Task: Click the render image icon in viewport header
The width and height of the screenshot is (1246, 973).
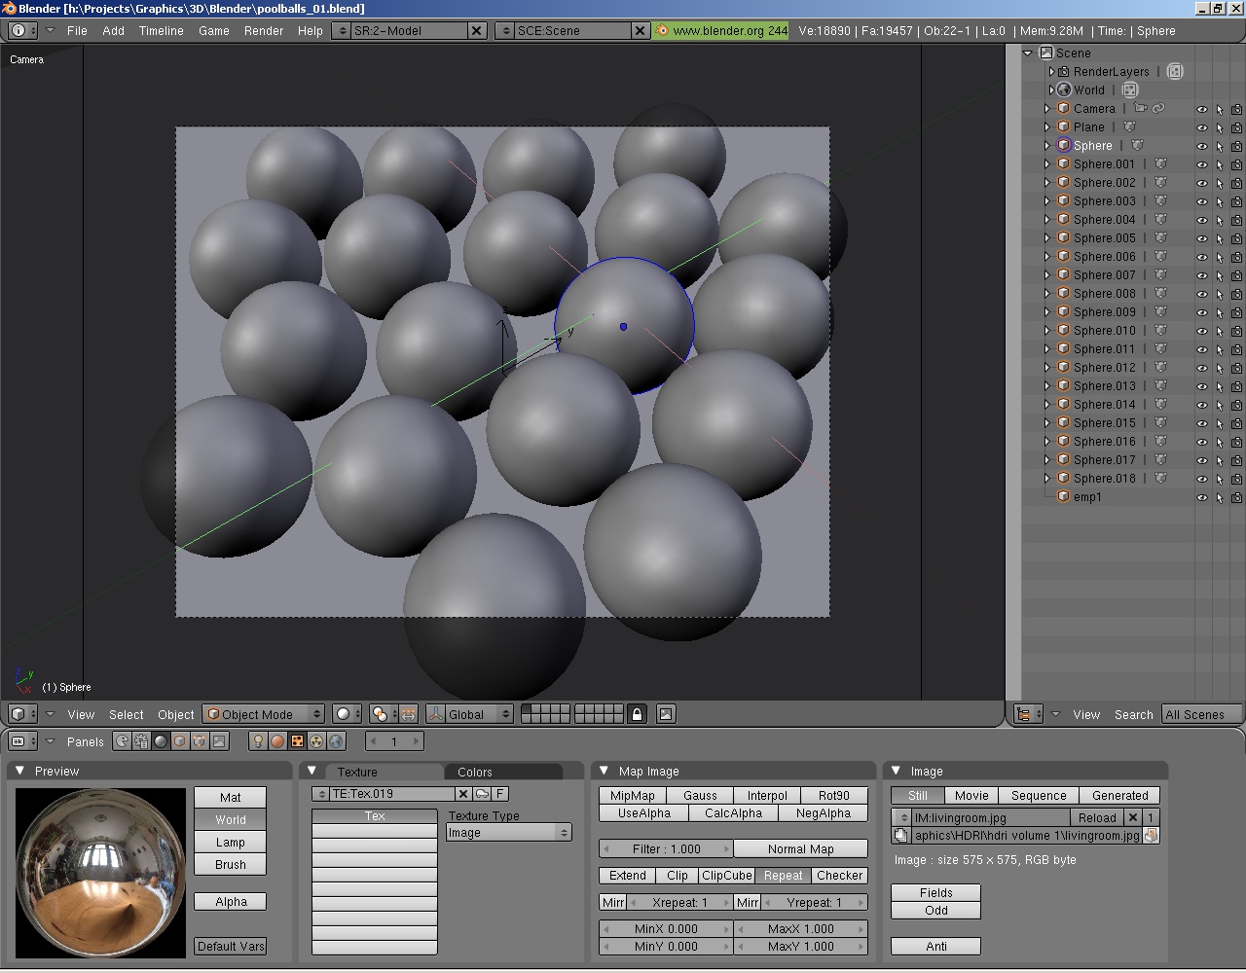Action: (666, 714)
